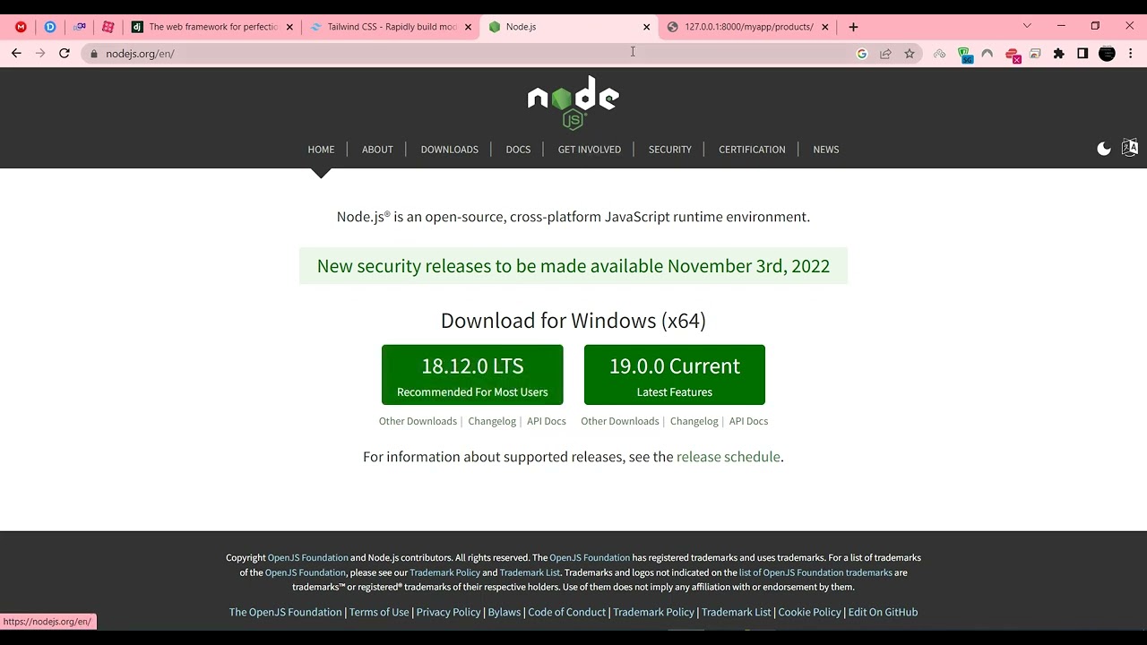Download the 19.0.0 Current version
This screenshot has height=645, width=1147.
coord(675,374)
